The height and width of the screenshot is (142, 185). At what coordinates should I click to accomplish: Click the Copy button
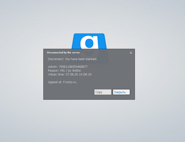tap(103, 92)
